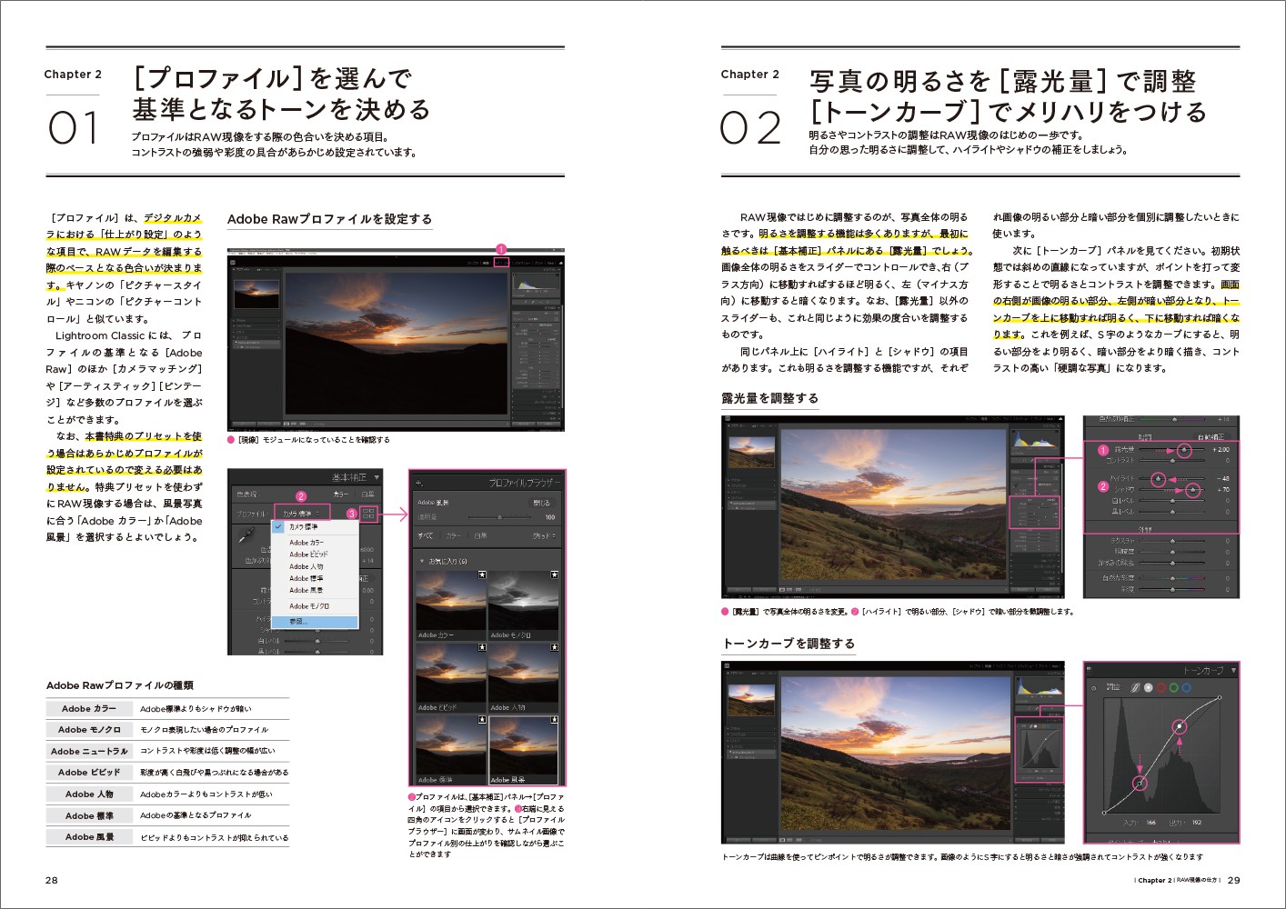
Task: Select the blue channel tone curve circle
Action: coord(1186,688)
